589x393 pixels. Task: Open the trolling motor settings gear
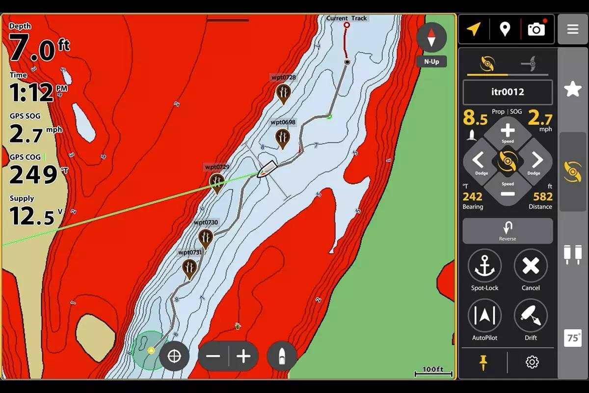(x=532, y=363)
